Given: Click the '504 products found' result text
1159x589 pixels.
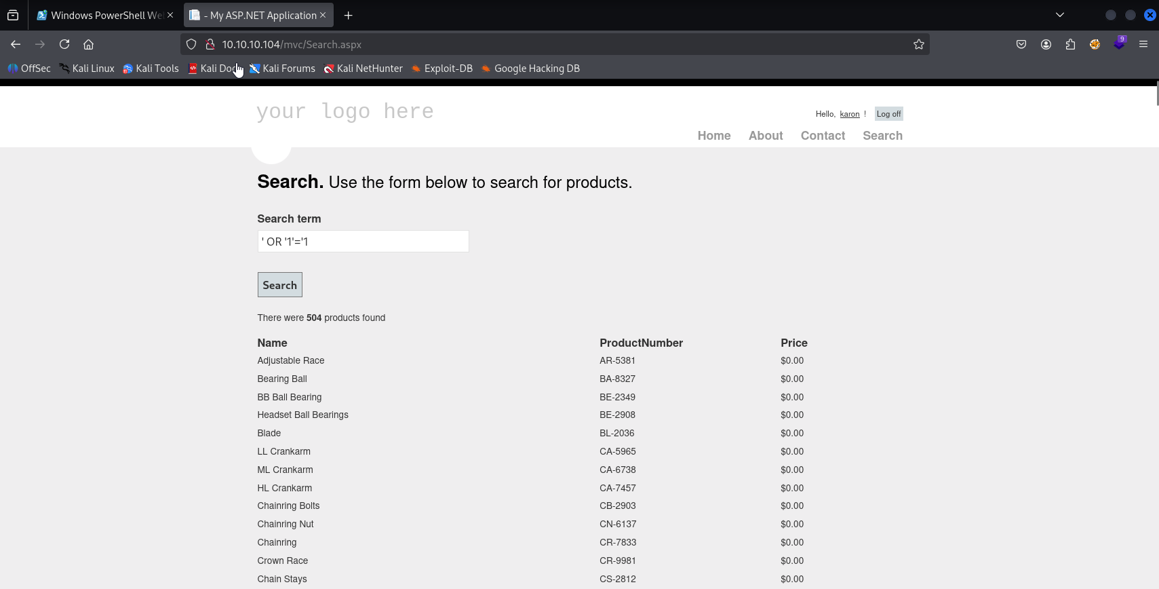Looking at the screenshot, I should [346, 318].
